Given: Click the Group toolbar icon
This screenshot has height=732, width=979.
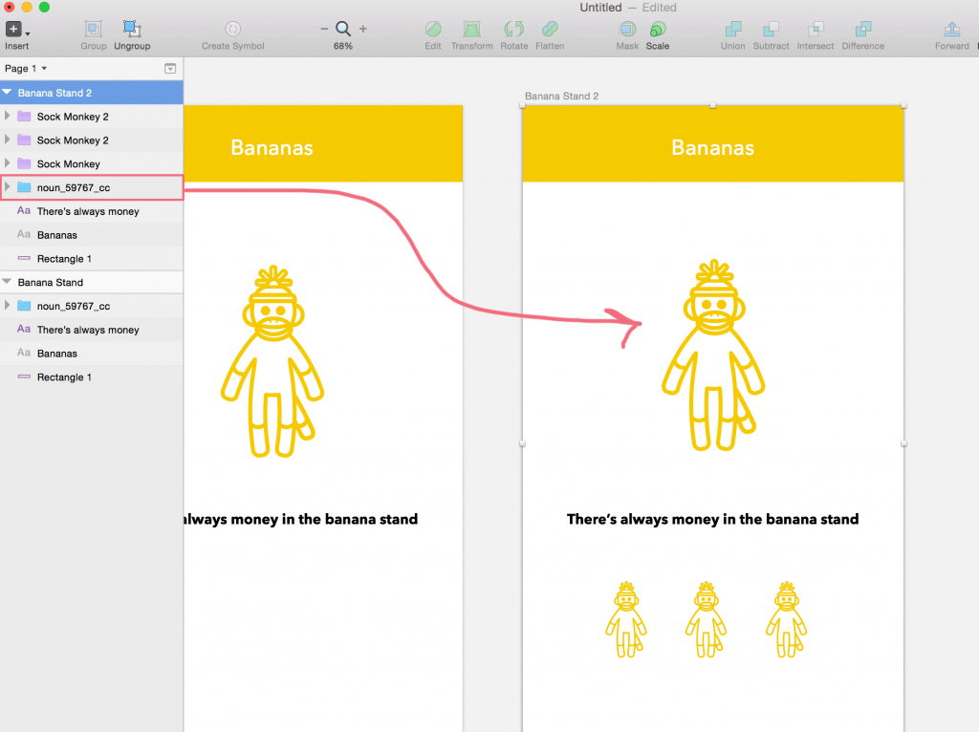Looking at the screenshot, I should pos(94,30).
